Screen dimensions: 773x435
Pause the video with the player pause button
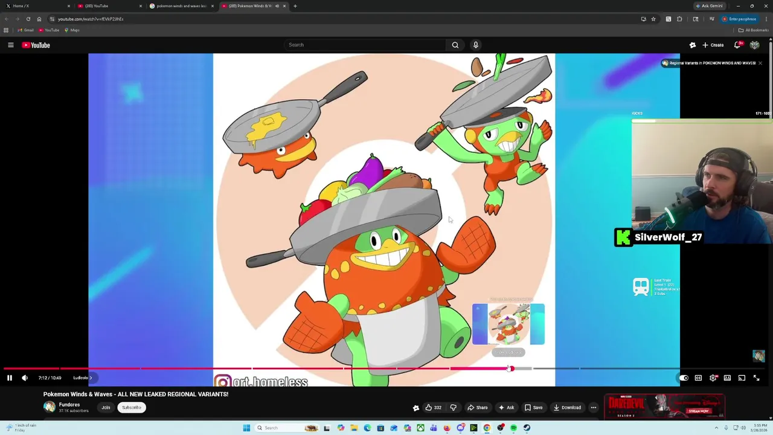[10, 378]
